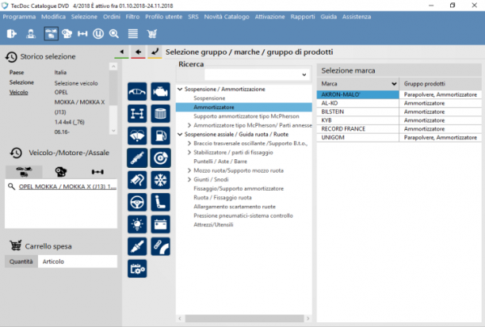Open the Novità Catalogo menu
Image resolution: width=485 pixels, height=327 pixels.
coord(227,17)
